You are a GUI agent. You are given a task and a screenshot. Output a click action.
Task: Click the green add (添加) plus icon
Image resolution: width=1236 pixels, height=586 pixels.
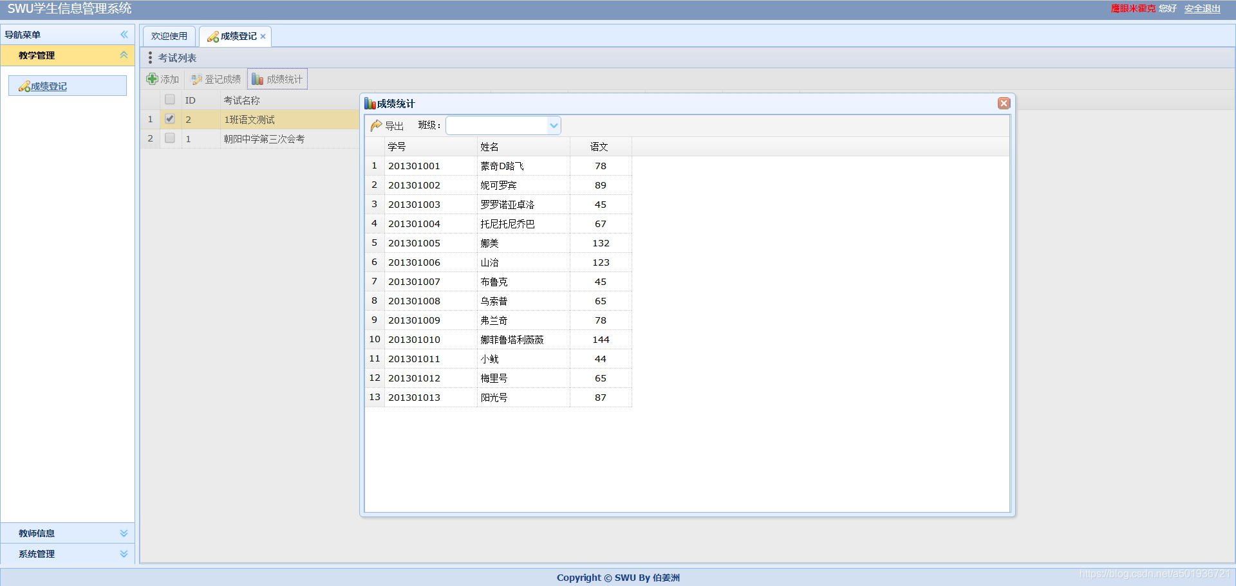tap(152, 79)
